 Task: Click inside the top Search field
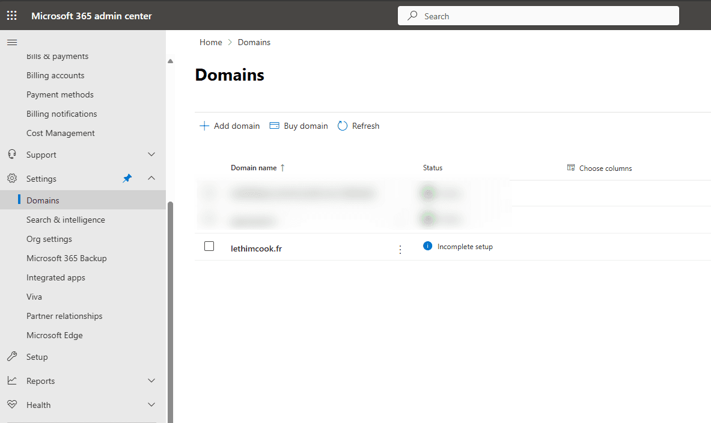click(x=538, y=15)
